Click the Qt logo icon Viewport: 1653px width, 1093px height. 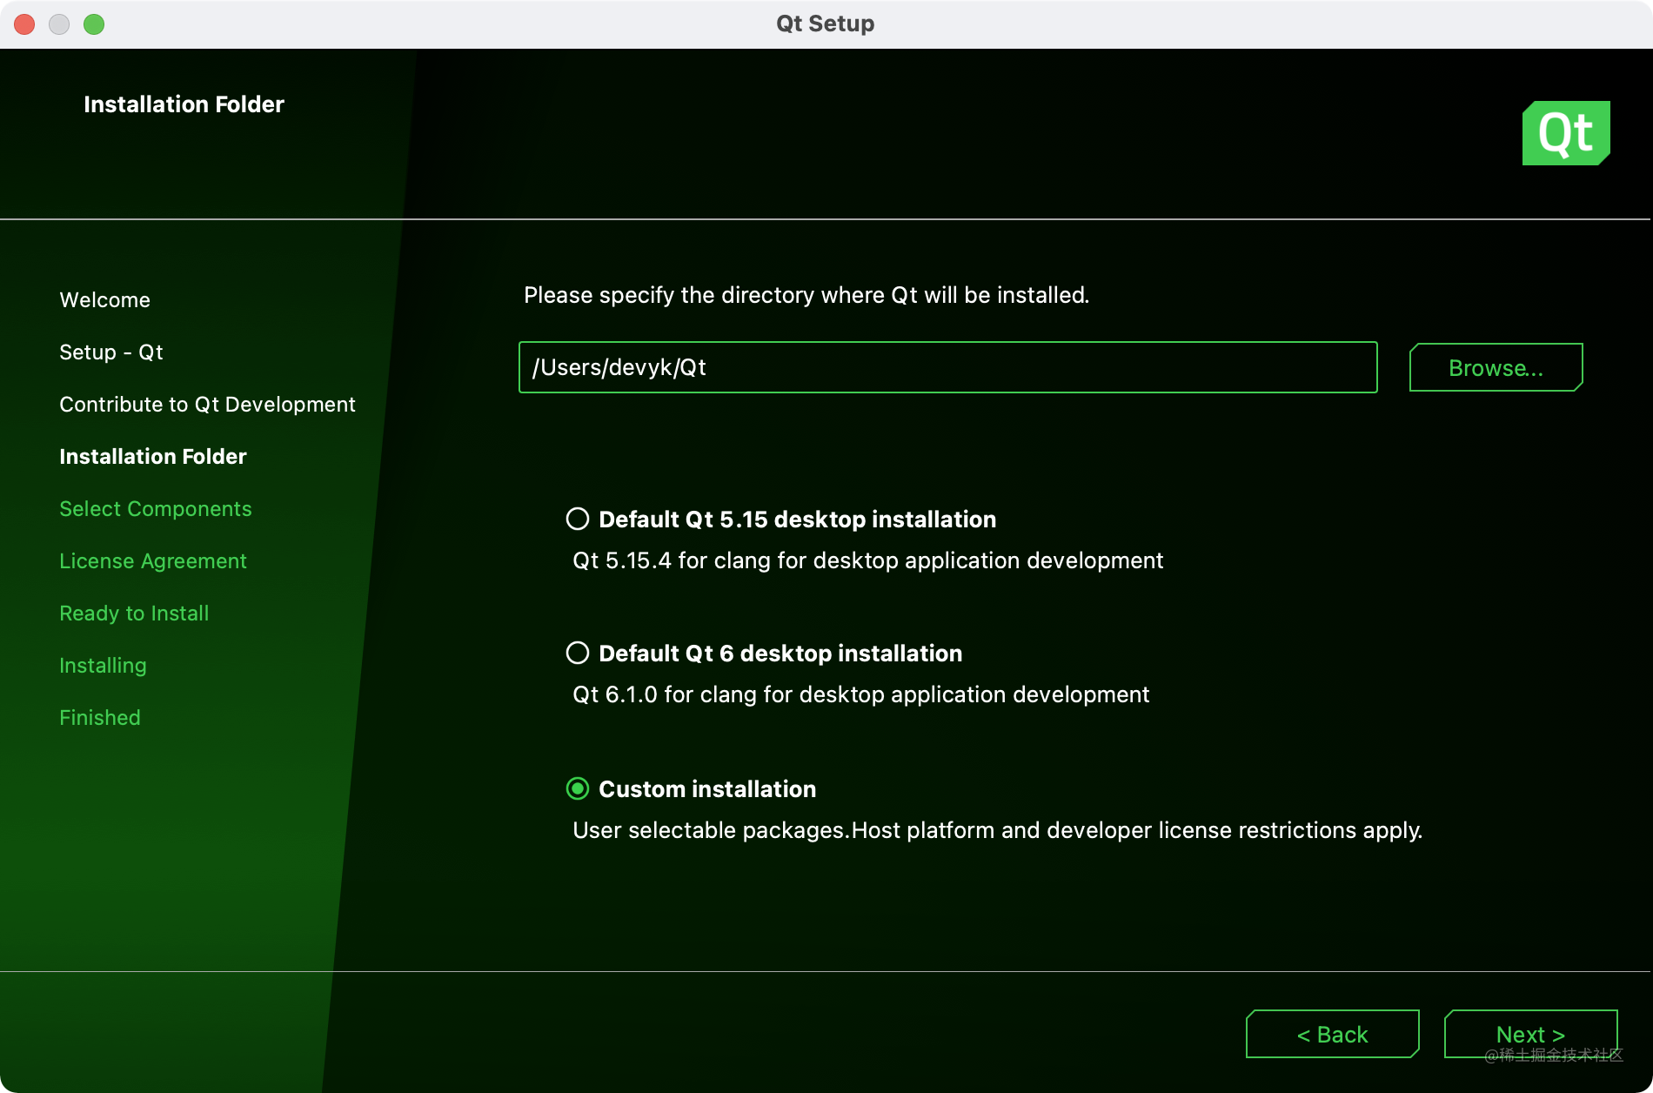[x=1566, y=133]
